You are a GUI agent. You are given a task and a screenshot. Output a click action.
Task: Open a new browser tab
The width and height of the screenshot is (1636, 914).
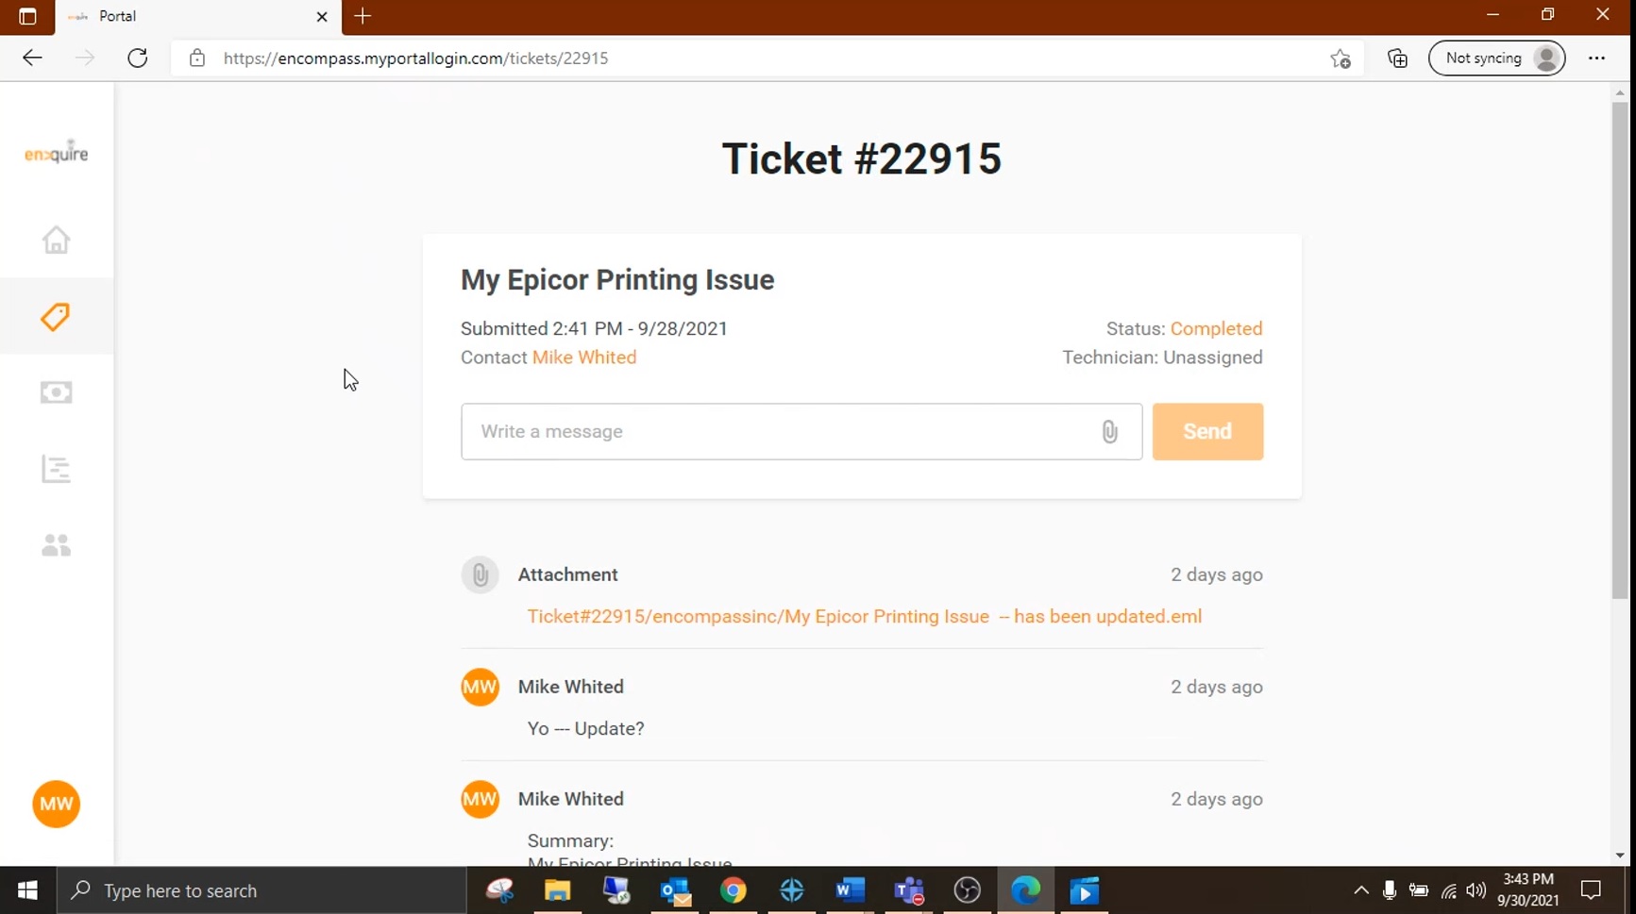(x=363, y=16)
